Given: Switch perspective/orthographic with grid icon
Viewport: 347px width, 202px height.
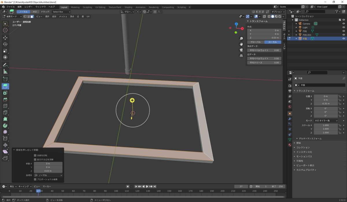Looking at the screenshot, I should pyautogui.click(x=241, y=56).
